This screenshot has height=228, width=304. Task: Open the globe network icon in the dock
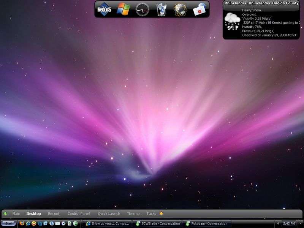point(180,9)
